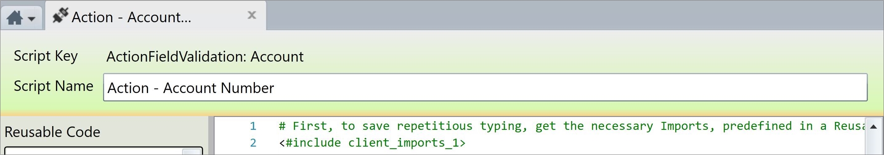Image resolution: width=884 pixels, height=155 pixels.
Task: Click the plug icon on the Action tab
Action: [60, 15]
